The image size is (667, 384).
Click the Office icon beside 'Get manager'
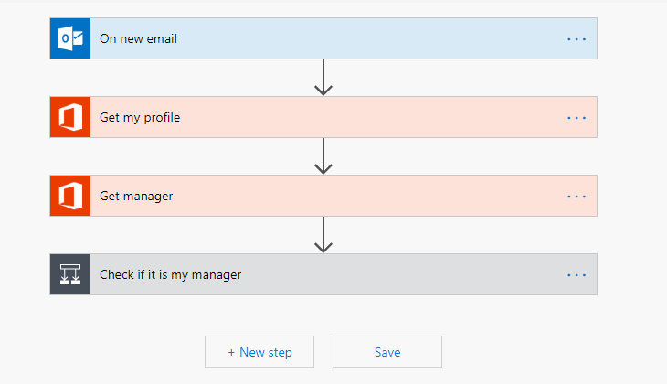[x=70, y=196]
